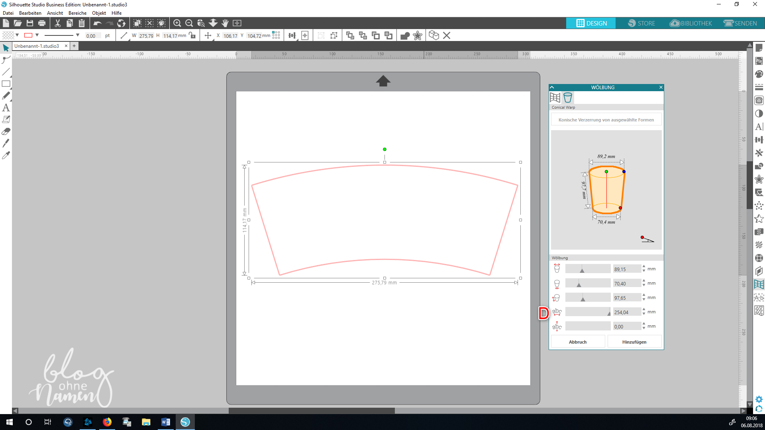The image size is (765, 430).
Task: Click the Cut scissors icon
Action: coord(57,23)
